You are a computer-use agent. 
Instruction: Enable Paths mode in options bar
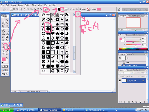[14, 9]
